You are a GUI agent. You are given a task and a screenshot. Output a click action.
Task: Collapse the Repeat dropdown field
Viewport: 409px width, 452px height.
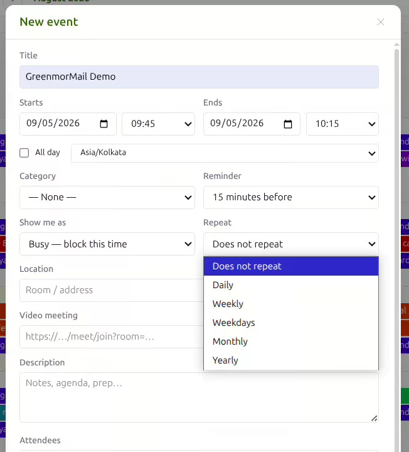pos(291,244)
